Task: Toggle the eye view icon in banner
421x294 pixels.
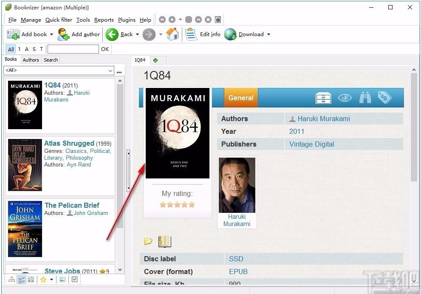Action: click(345, 98)
